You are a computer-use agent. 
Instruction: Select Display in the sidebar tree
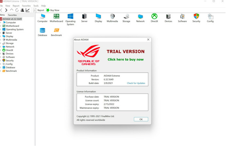(9, 36)
